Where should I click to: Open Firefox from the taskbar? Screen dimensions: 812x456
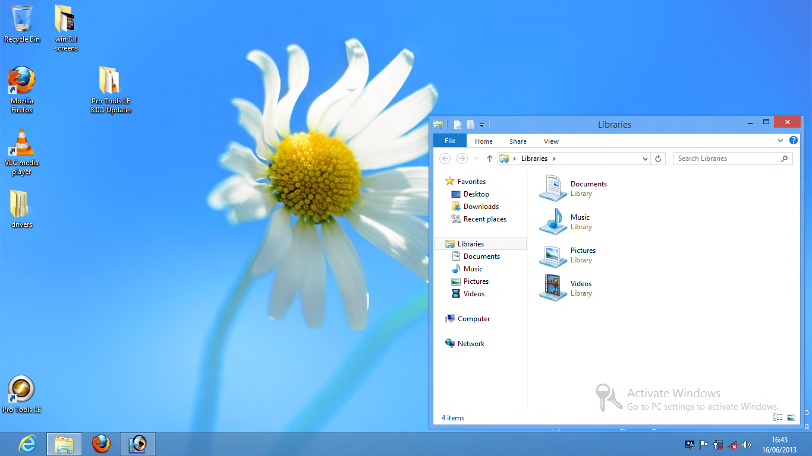click(x=101, y=444)
